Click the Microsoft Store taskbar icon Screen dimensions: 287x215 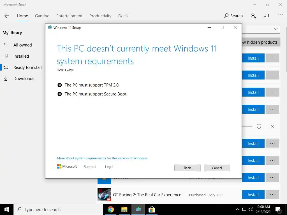pyautogui.click(x=152, y=209)
